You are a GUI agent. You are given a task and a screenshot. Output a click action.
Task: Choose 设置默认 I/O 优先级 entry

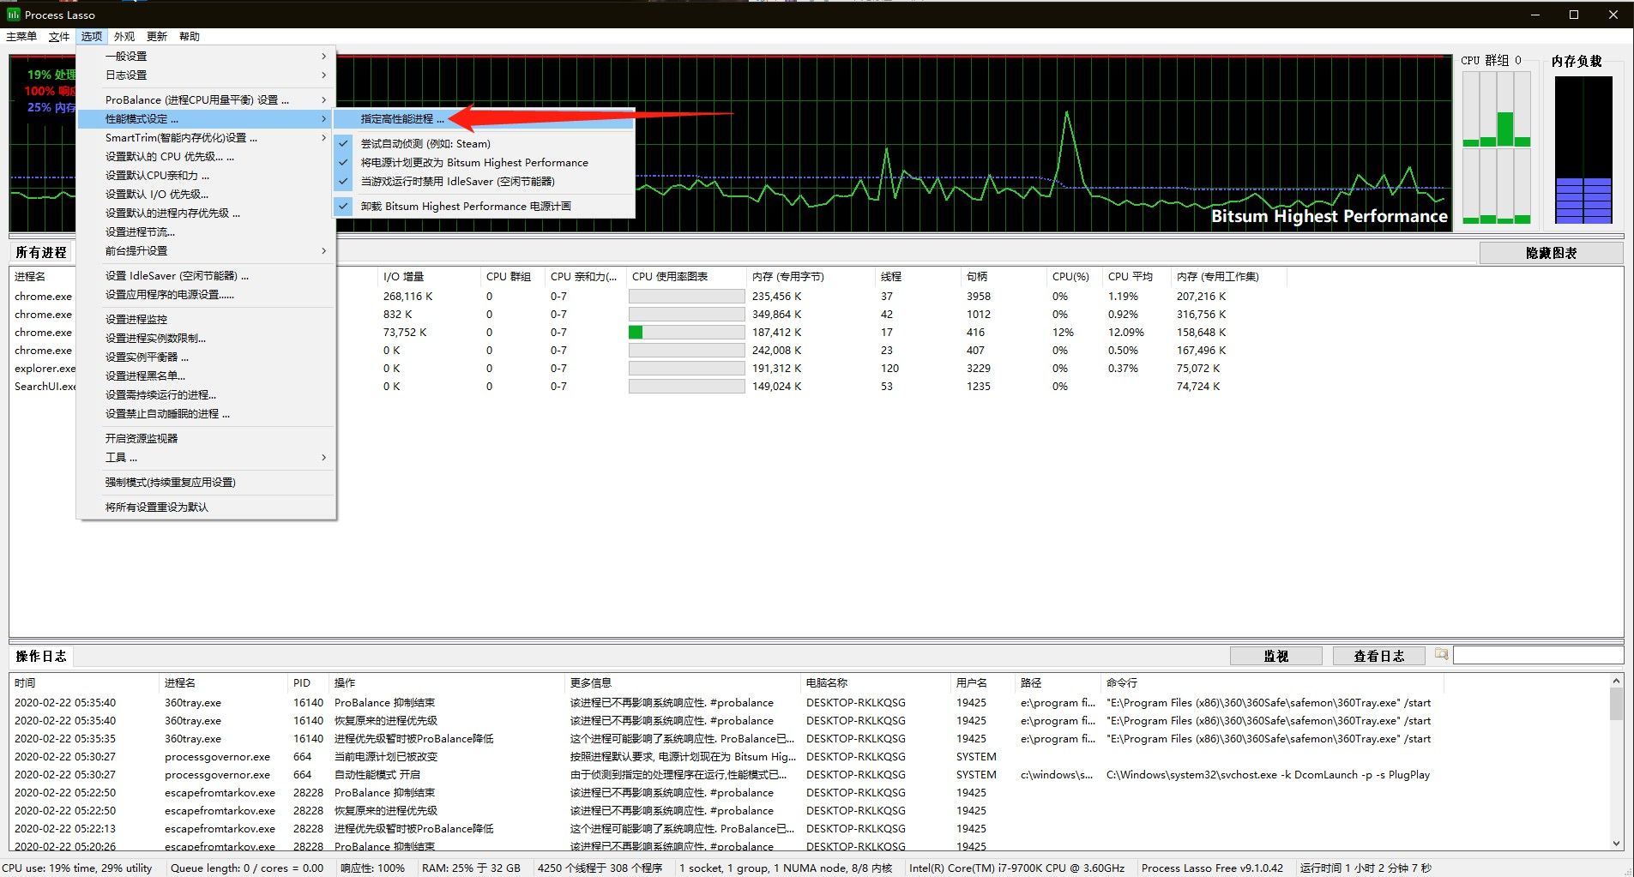click(x=206, y=195)
